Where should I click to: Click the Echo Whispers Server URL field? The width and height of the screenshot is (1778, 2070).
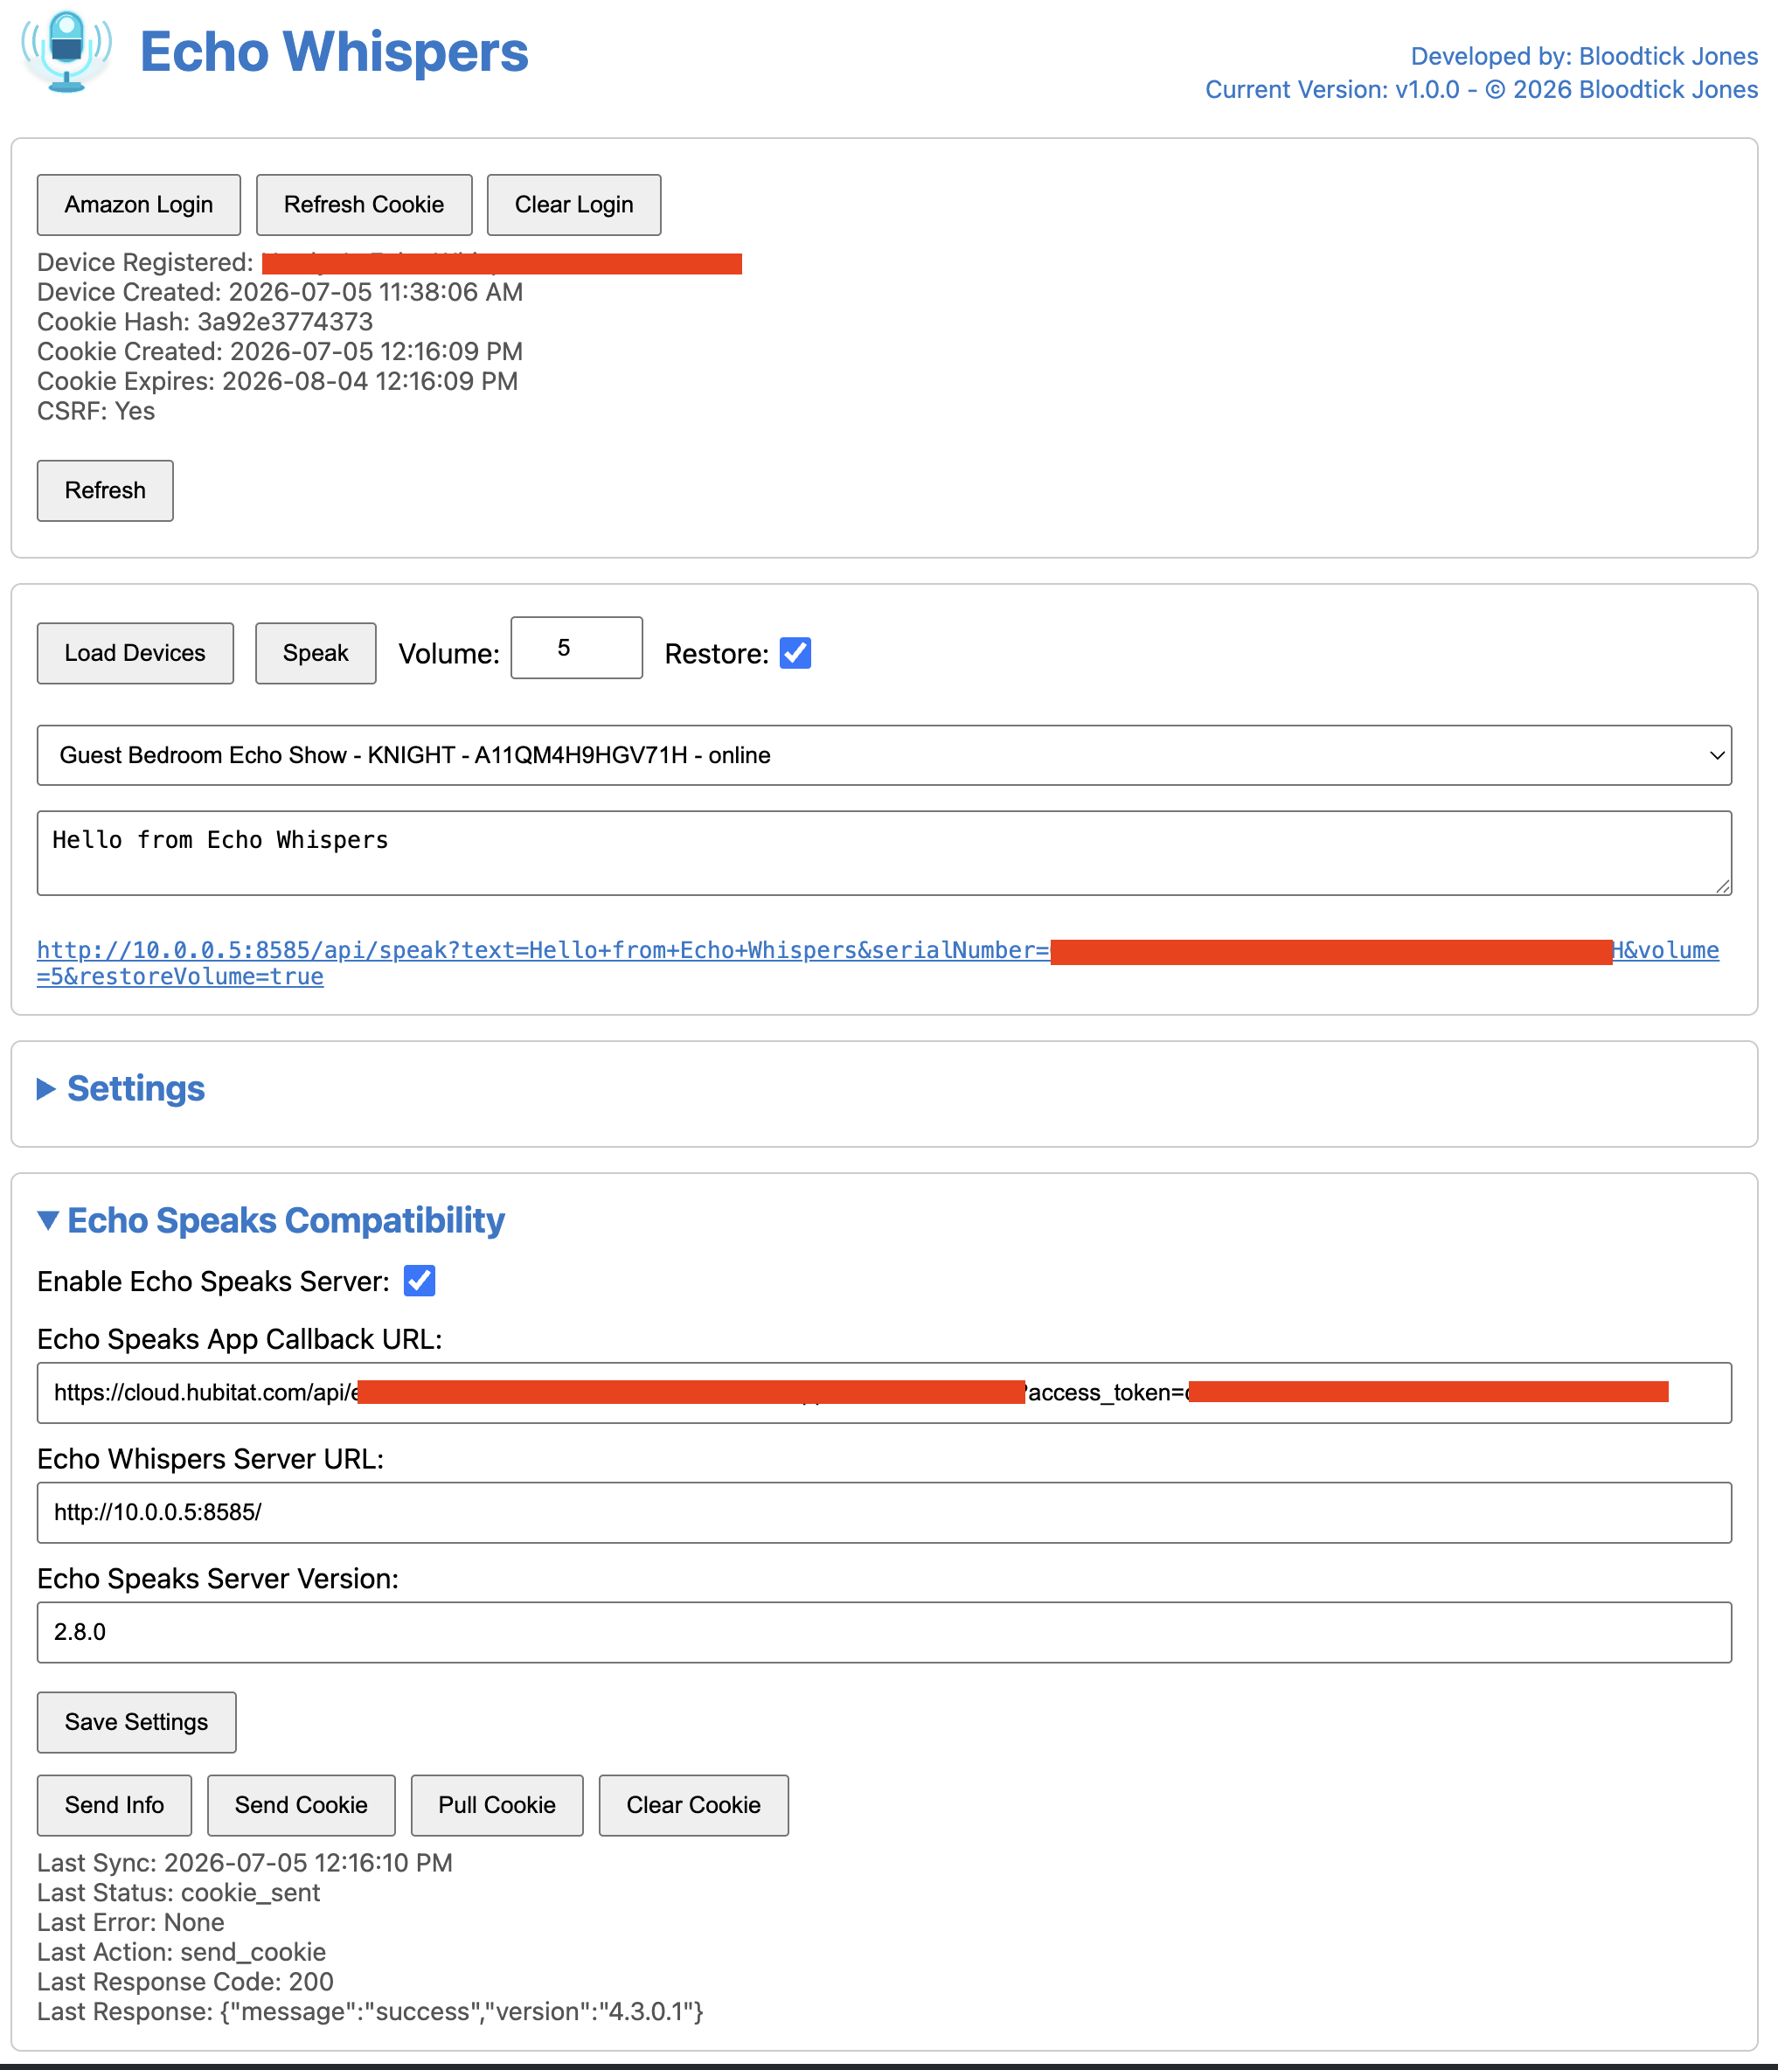884,1512
